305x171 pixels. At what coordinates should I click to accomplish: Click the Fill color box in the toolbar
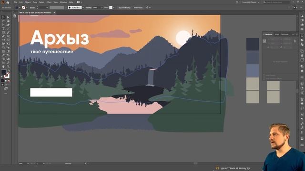(x=4, y=72)
